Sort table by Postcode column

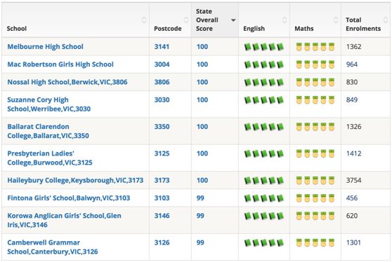click(170, 20)
